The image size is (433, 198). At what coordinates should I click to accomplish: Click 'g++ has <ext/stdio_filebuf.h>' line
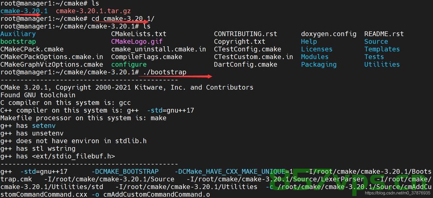pos(58,156)
